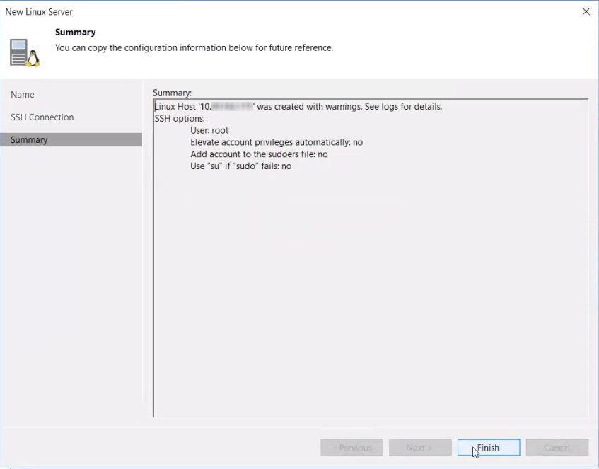Screen dimensions: 599x469
Task: Click the 'User: root' line
Action: [209, 131]
